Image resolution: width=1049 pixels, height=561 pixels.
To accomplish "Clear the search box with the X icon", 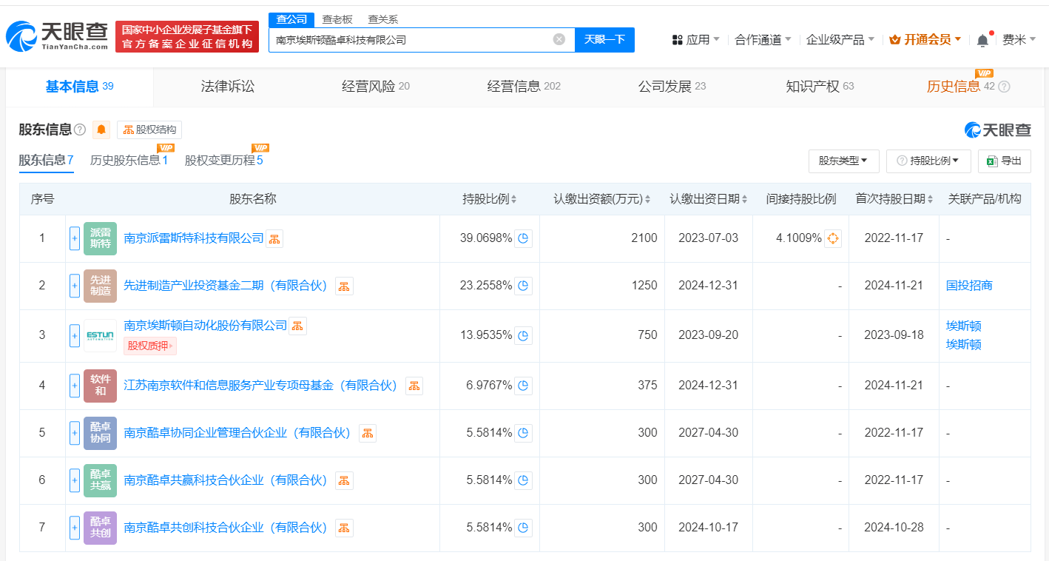I will point(559,39).
